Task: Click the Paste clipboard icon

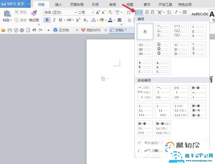Action: (x=7, y=14)
